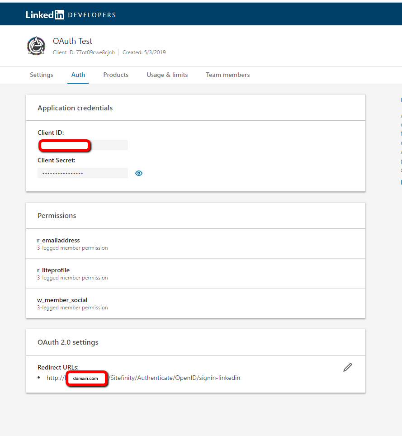402x436 pixels.
Task: Click the OAuth Test app logo
Action: click(36, 46)
